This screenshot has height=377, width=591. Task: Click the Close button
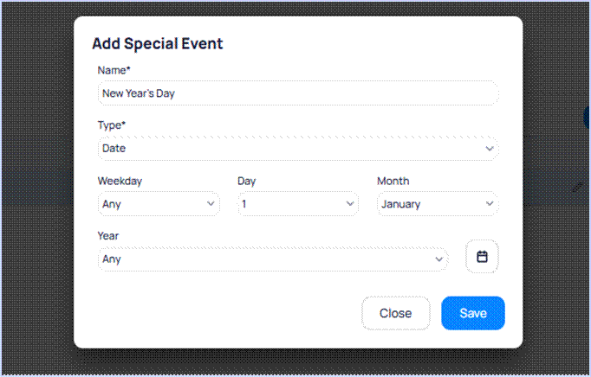click(395, 313)
